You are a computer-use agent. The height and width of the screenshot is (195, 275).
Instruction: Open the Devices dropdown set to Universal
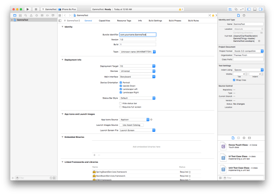137,71
